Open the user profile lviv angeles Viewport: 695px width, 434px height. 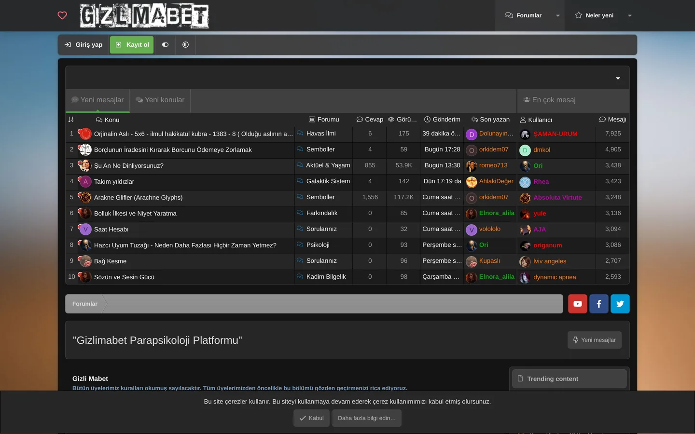coord(550,261)
